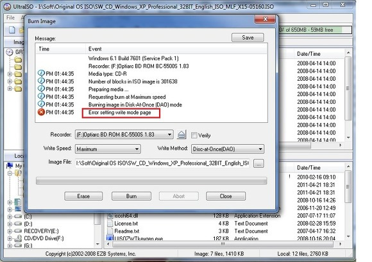
Task: Click the (C:) drive icon
Action: pyautogui.click(x=18, y=217)
